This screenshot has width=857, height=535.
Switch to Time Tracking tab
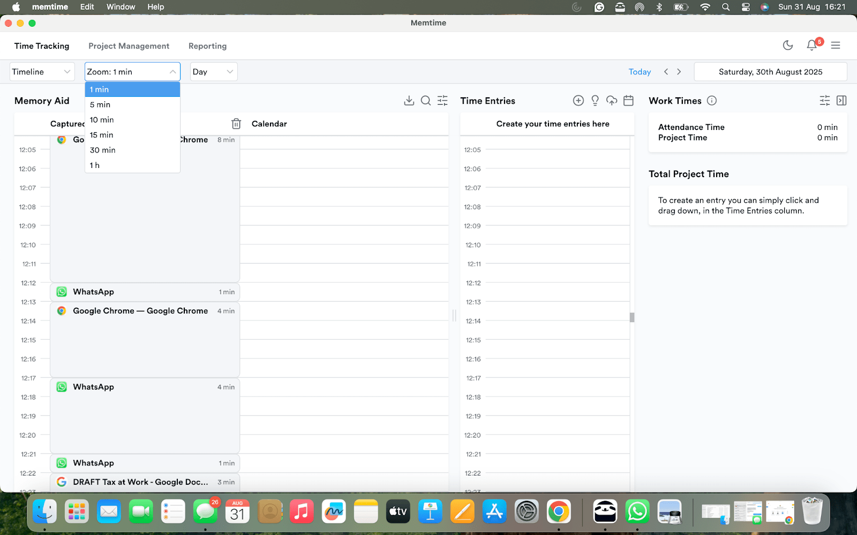point(42,46)
